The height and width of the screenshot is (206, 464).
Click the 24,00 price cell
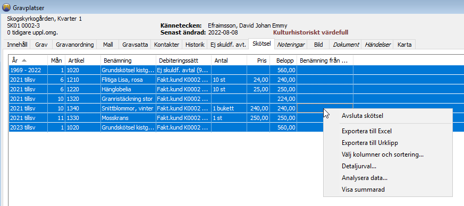point(259,80)
